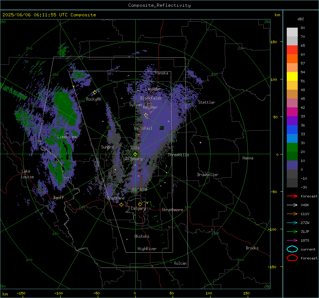The width and height of the screenshot is (319, 298).
Task: Click the Lacombe city label
Action: (x=153, y=89)
